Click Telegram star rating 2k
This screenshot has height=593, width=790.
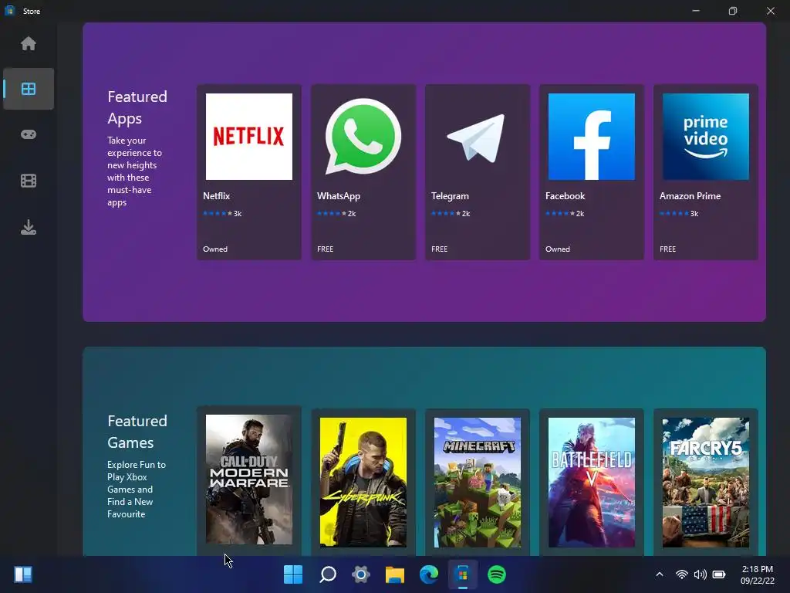click(451, 214)
